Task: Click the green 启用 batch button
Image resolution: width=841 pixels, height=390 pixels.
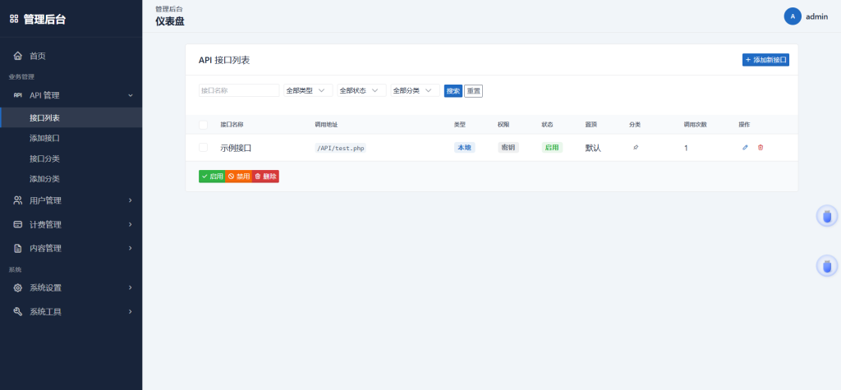Action: click(212, 177)
